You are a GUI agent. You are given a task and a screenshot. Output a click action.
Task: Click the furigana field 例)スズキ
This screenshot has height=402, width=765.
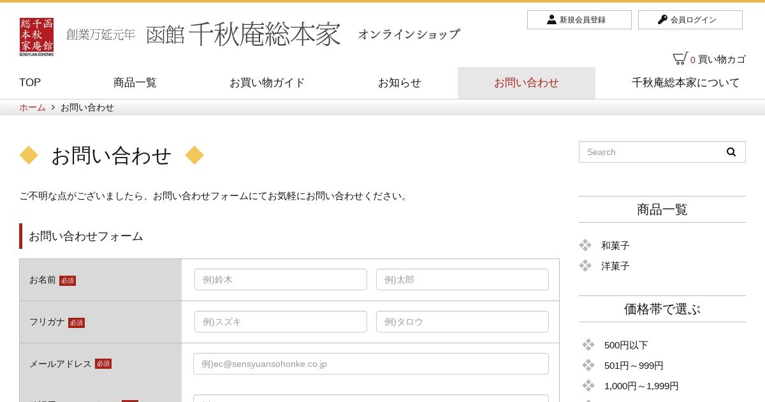(x=280, y=322)
